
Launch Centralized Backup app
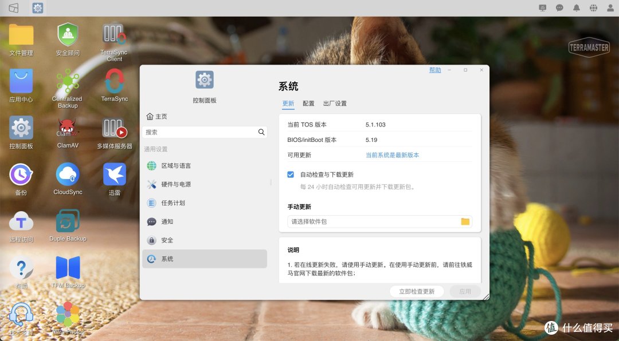coord(68,81)
